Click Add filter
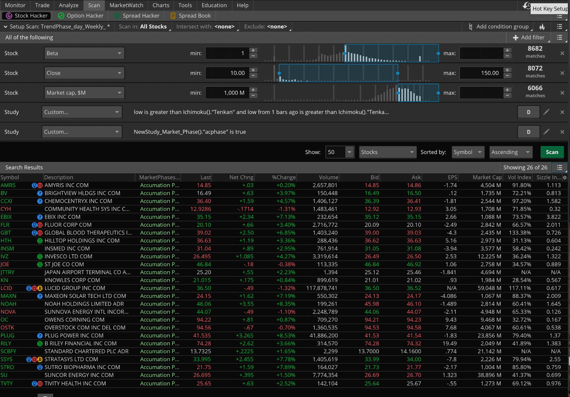The image size is (570, 397). point(528,38)
